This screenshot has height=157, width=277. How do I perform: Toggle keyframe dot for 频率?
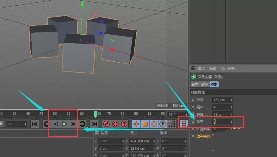coord(193,122)
